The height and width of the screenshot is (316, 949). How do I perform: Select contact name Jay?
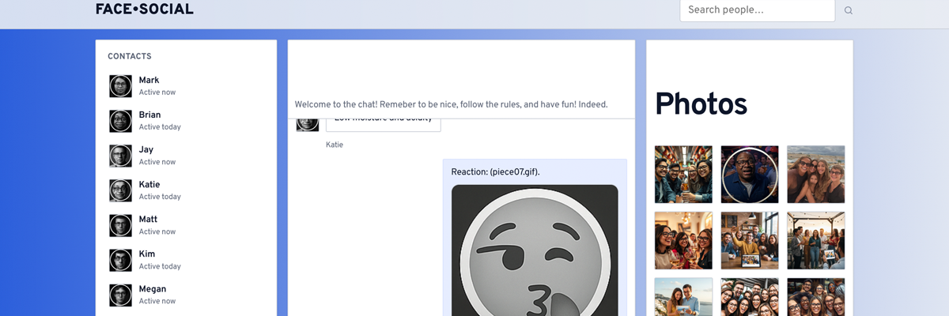coord(146,149)
